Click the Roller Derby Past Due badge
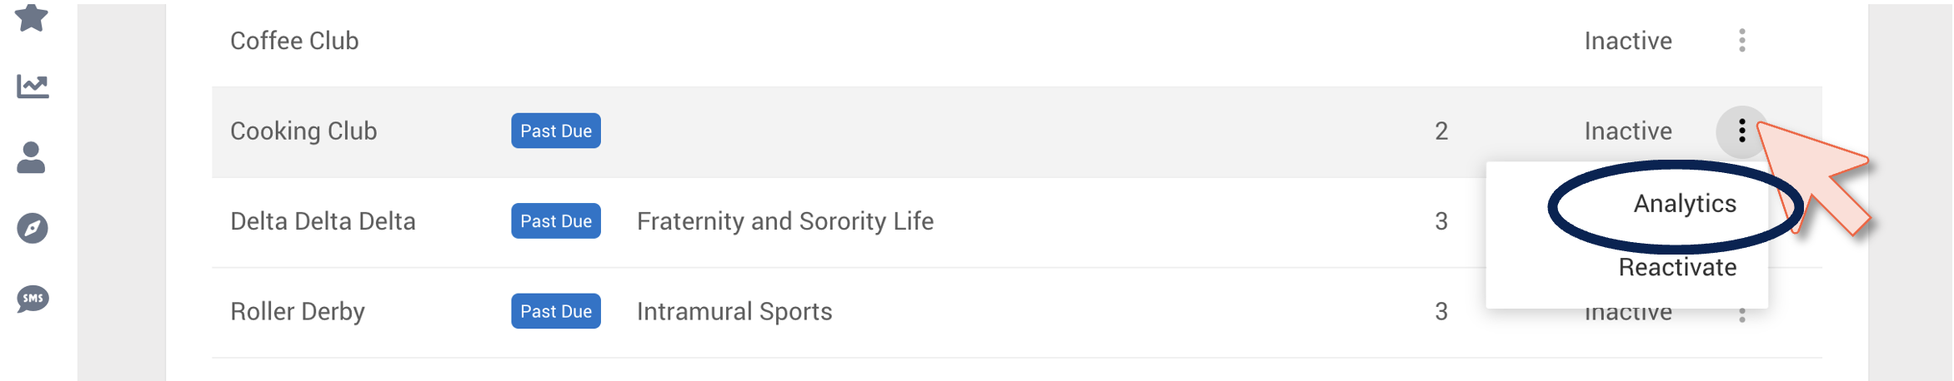The width and height of the screenshot is (1954, 381). (556, 311)
